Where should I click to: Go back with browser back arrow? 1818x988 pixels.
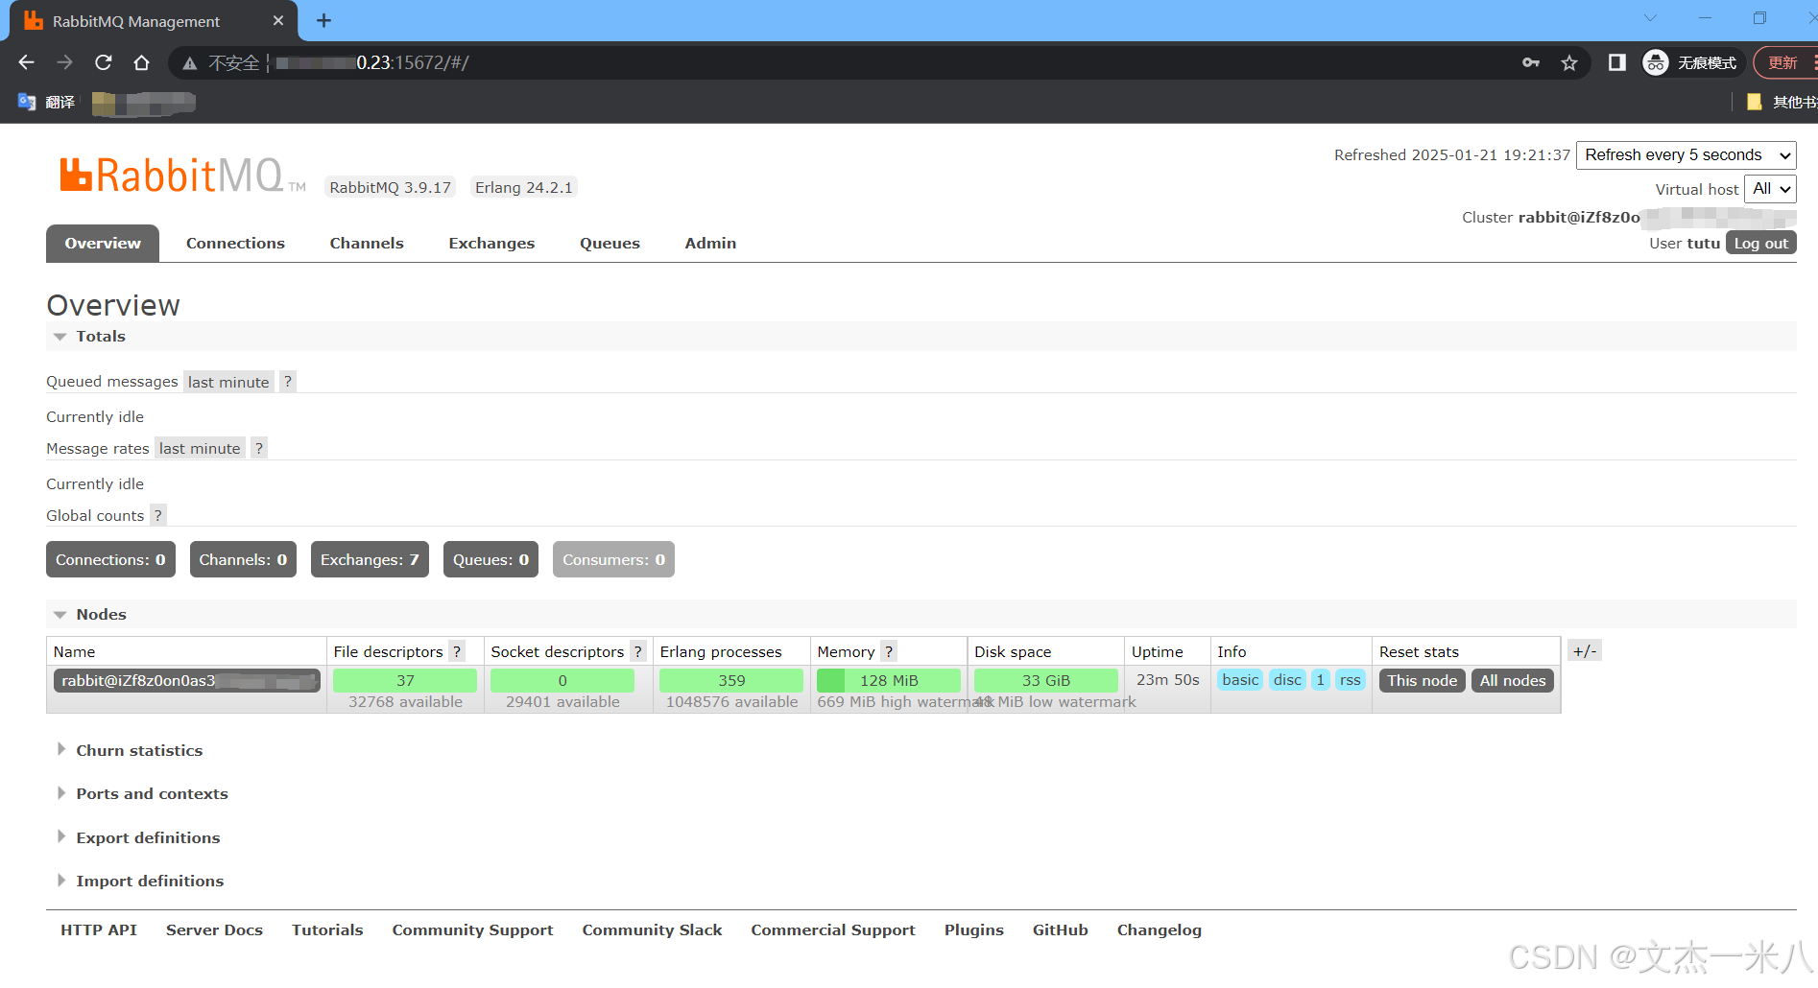click(x=26, y=62)
